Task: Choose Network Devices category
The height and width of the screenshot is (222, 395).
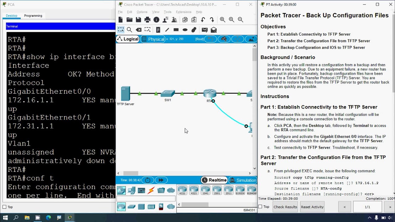Action: pos(121,191)
